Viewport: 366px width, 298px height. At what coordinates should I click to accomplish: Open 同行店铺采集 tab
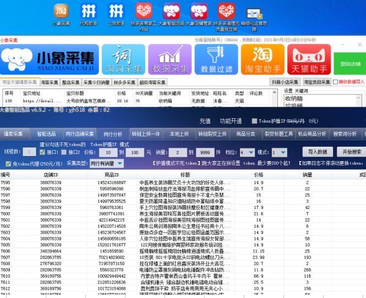80,134
